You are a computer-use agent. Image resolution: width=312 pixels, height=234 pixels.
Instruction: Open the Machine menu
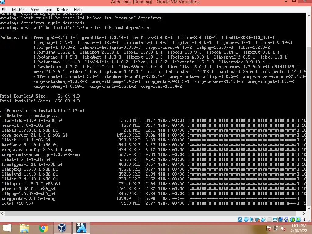pyautogui.click(x=19, y=9)
